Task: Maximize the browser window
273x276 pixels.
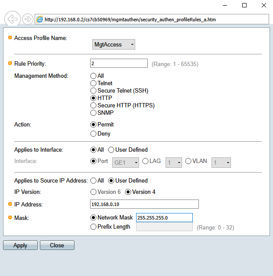Action: (244, 5)
